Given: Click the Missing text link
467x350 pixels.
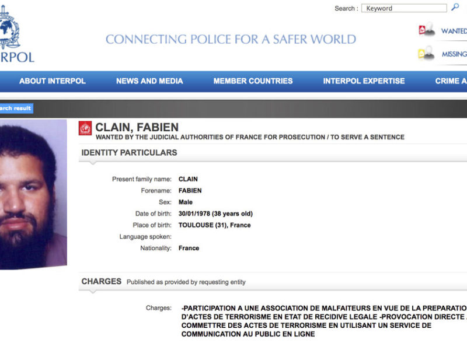Looking at the screenshot, I should point(454,54).
